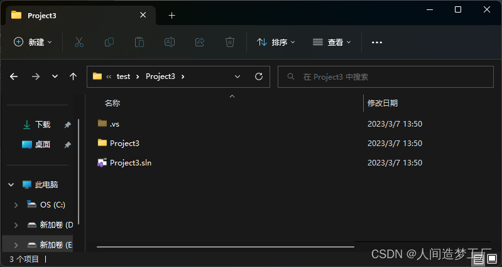The image size is (502, 267).
Task: Go back with the left arrow
Action: point(14,76)
